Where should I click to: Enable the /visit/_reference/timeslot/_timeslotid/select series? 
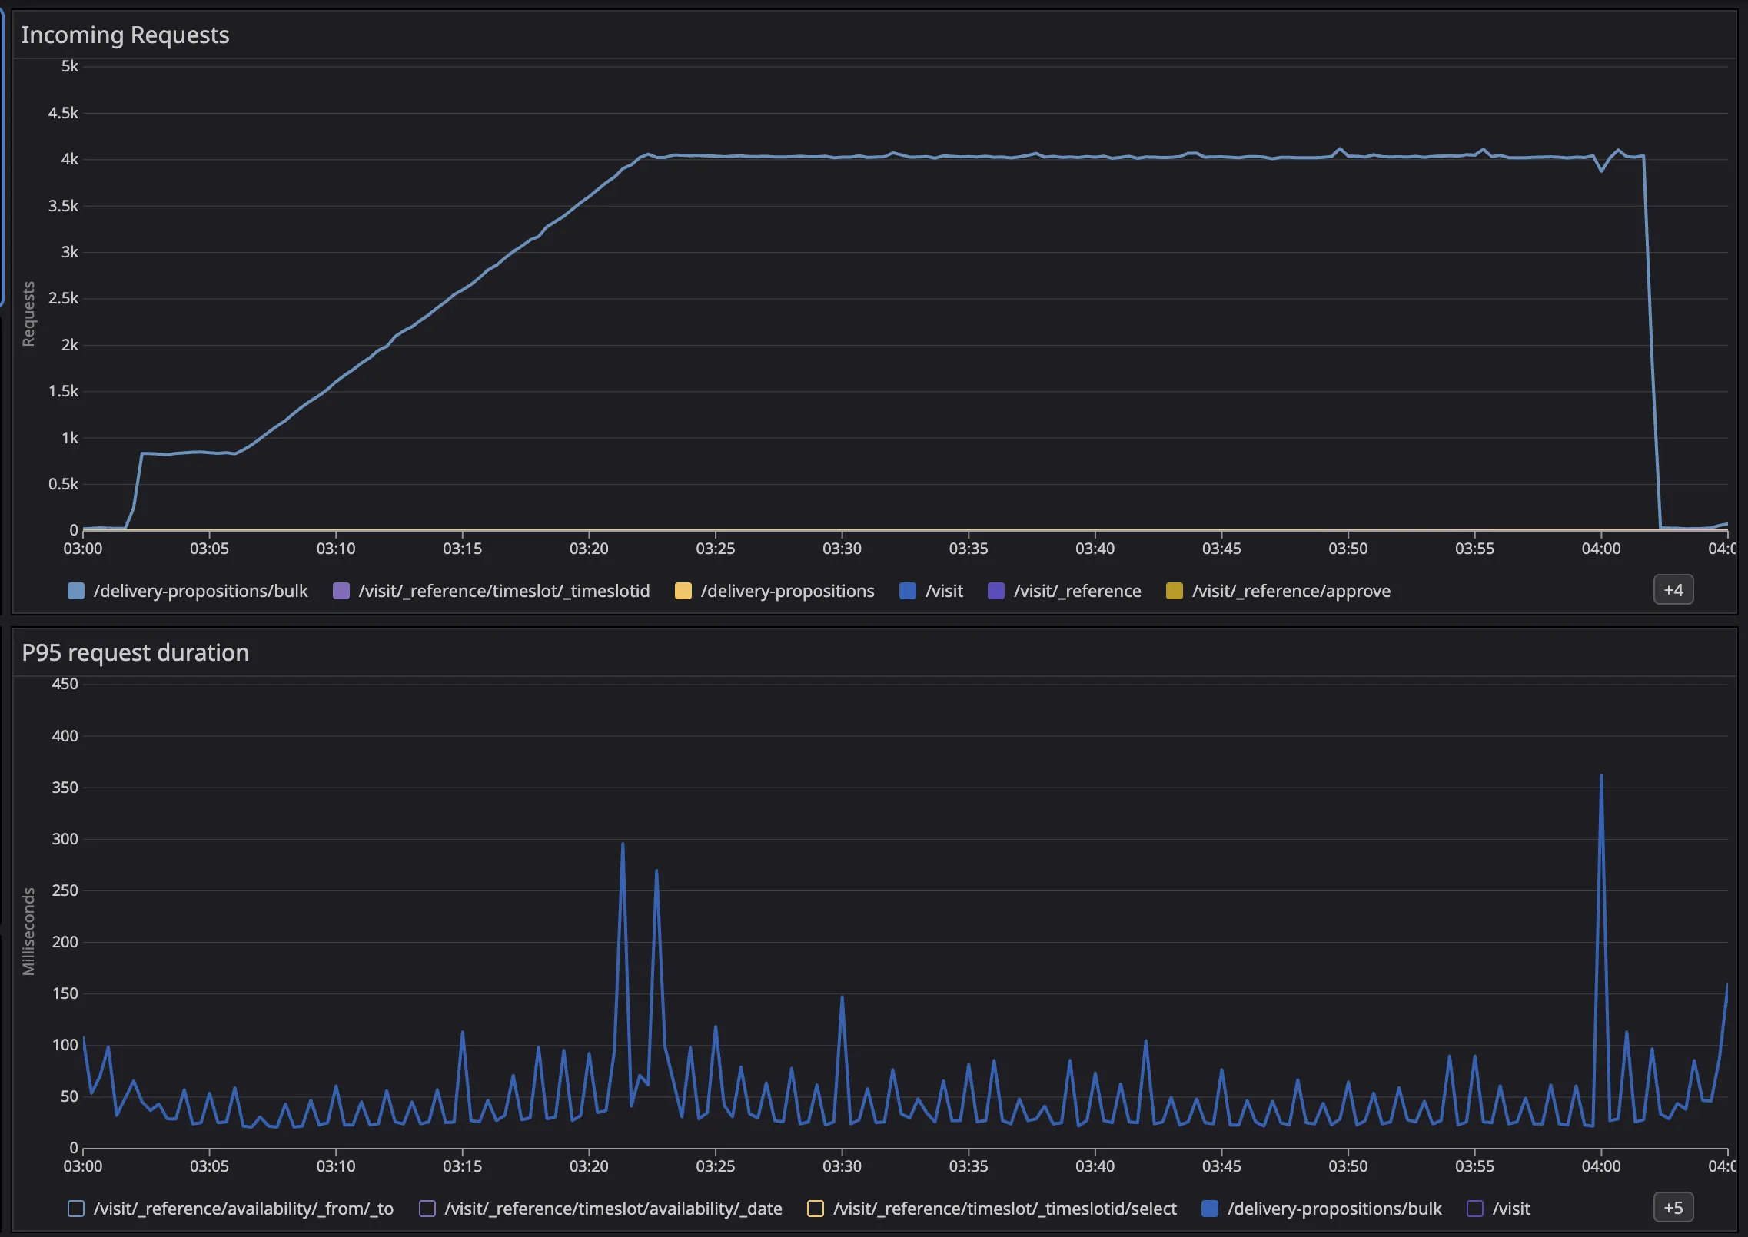816,1208
